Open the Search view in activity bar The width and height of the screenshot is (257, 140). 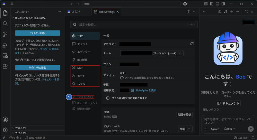coord(5,23)
